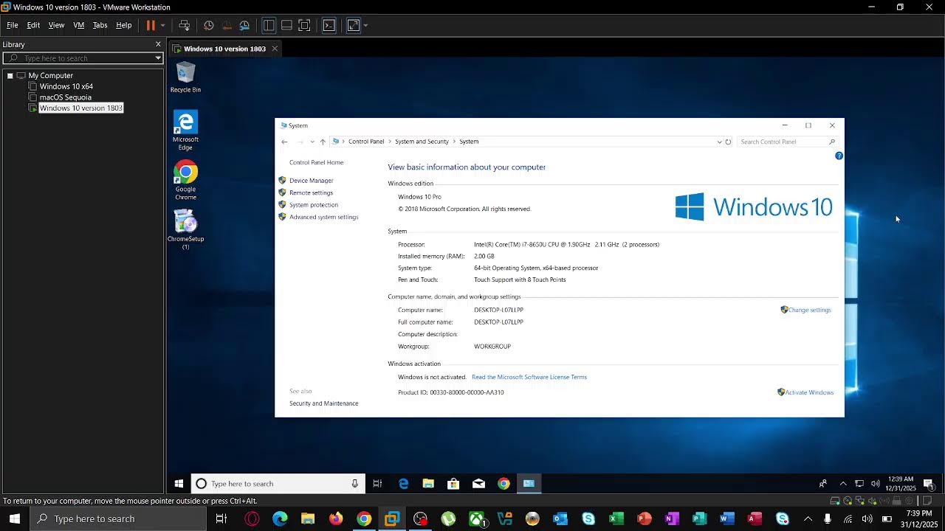Take a snapshot of this virtual machine

coord(209,25)
